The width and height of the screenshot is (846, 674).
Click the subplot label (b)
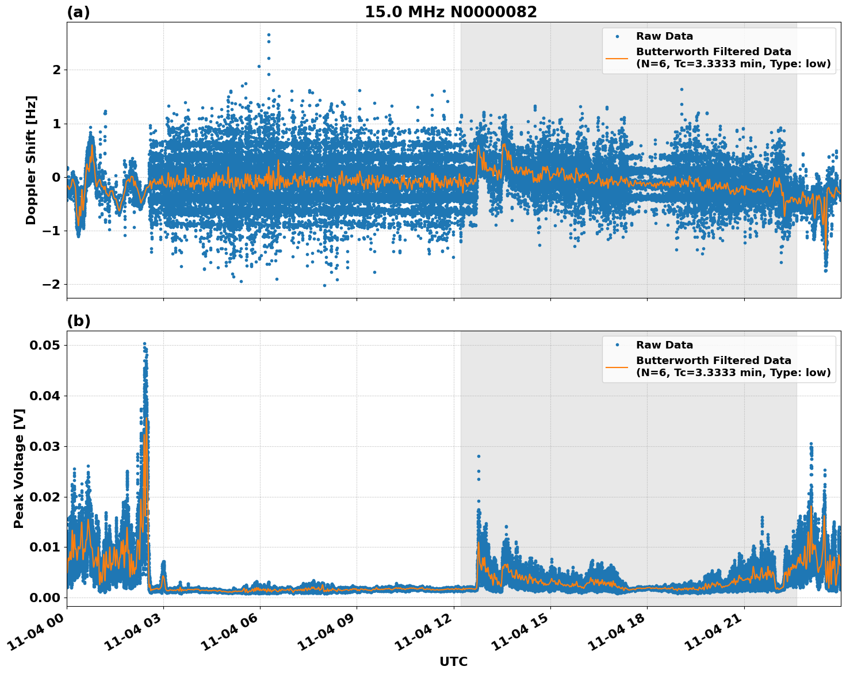79,320
